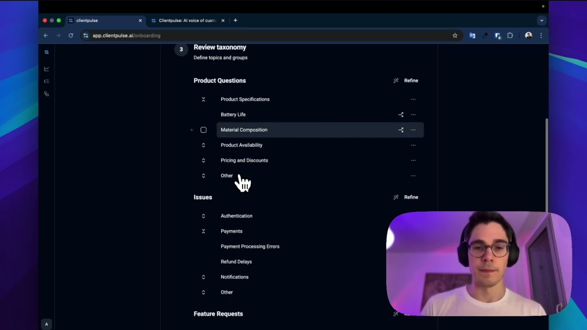Image resolution: width=587 pixels, height=330 pixels.
Task: Open the browser tab search dropdown
Action: click(542, 20)
